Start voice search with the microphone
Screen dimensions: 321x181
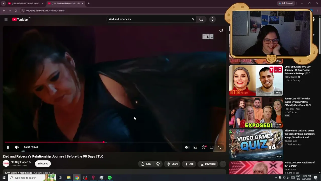[212, 19]
